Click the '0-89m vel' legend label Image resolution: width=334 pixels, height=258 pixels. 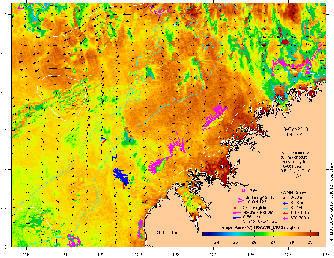pyautogui.click(x=252, y=217)
